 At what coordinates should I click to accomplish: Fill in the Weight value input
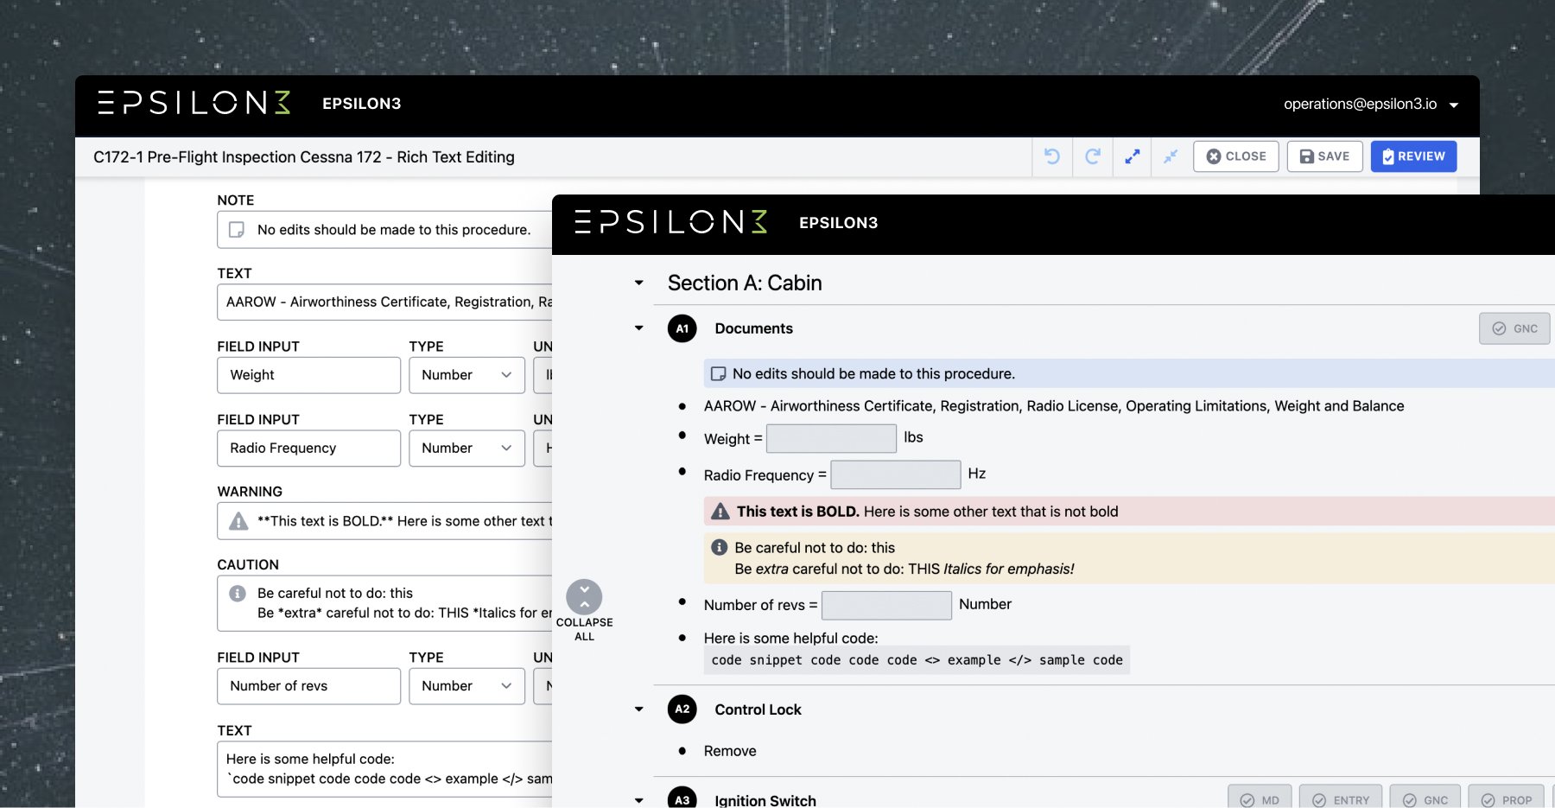click(831, 438)
